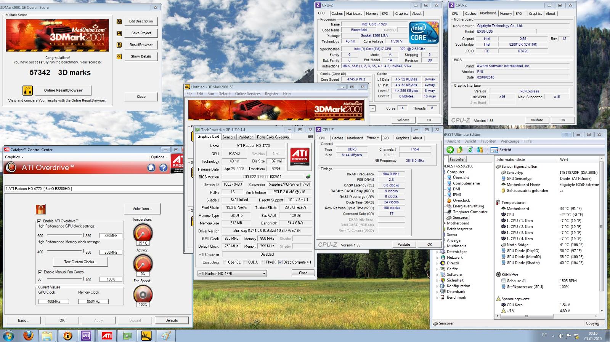Adjust the High Performance Memory clock slider
610x342 pixels.
click(x=65, y=251)
